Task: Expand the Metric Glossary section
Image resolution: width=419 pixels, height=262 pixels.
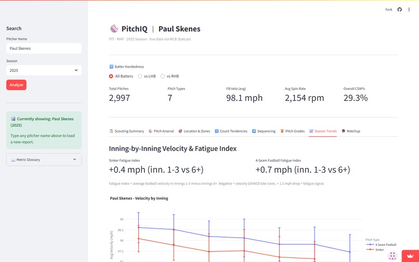Action: (x=44, y=160)
